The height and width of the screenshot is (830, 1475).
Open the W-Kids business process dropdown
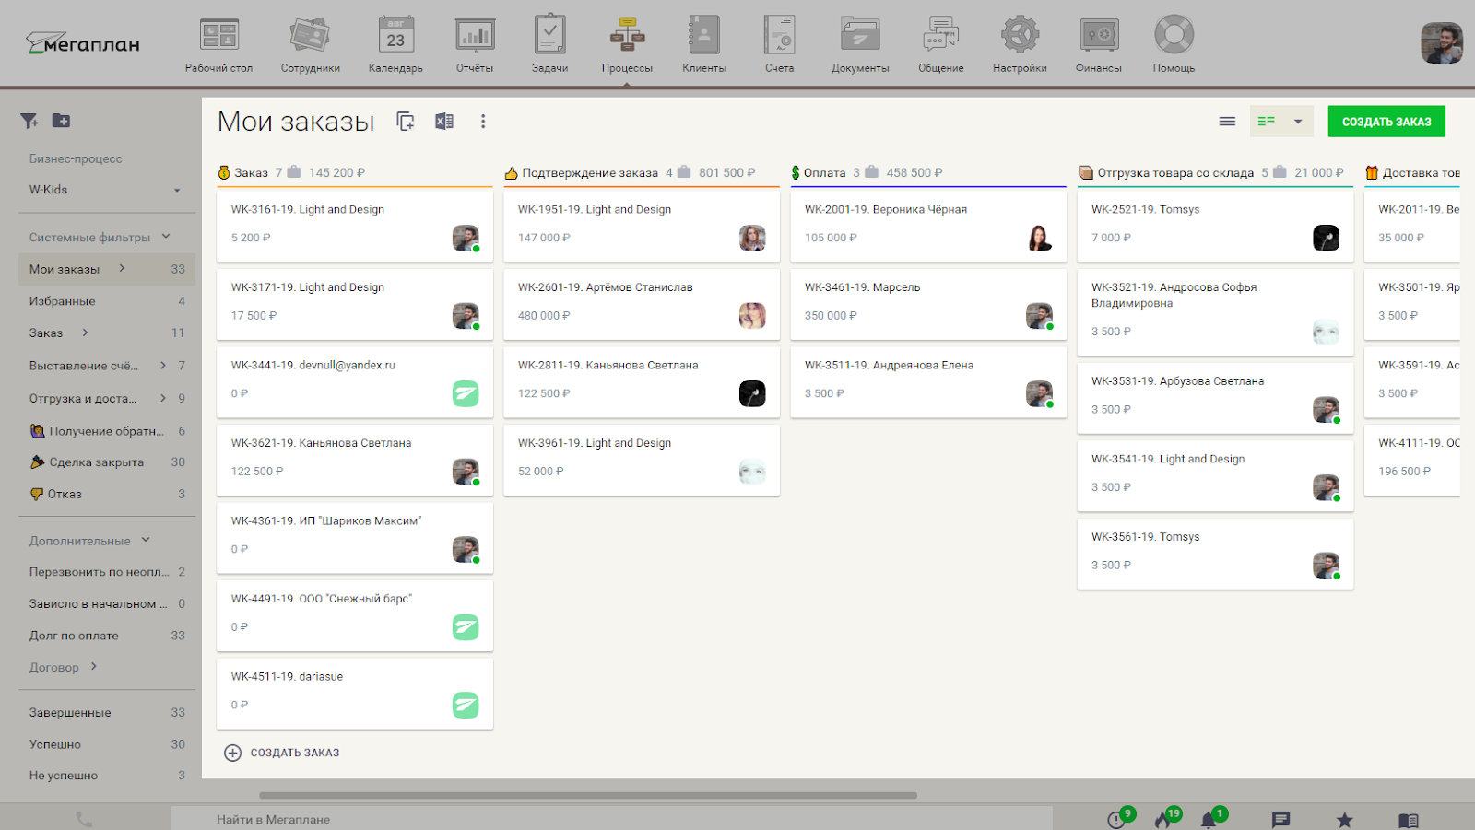[104, 190]
